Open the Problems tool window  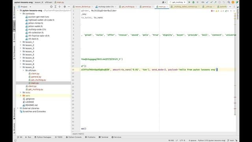tap(90, 137)
